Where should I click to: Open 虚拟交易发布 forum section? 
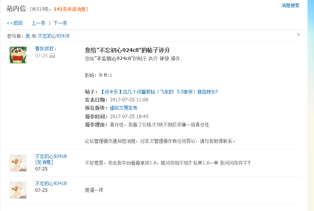tap(123, 108)
